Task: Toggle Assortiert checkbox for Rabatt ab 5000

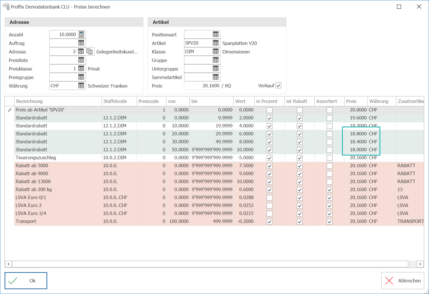Action: point(329,166)
